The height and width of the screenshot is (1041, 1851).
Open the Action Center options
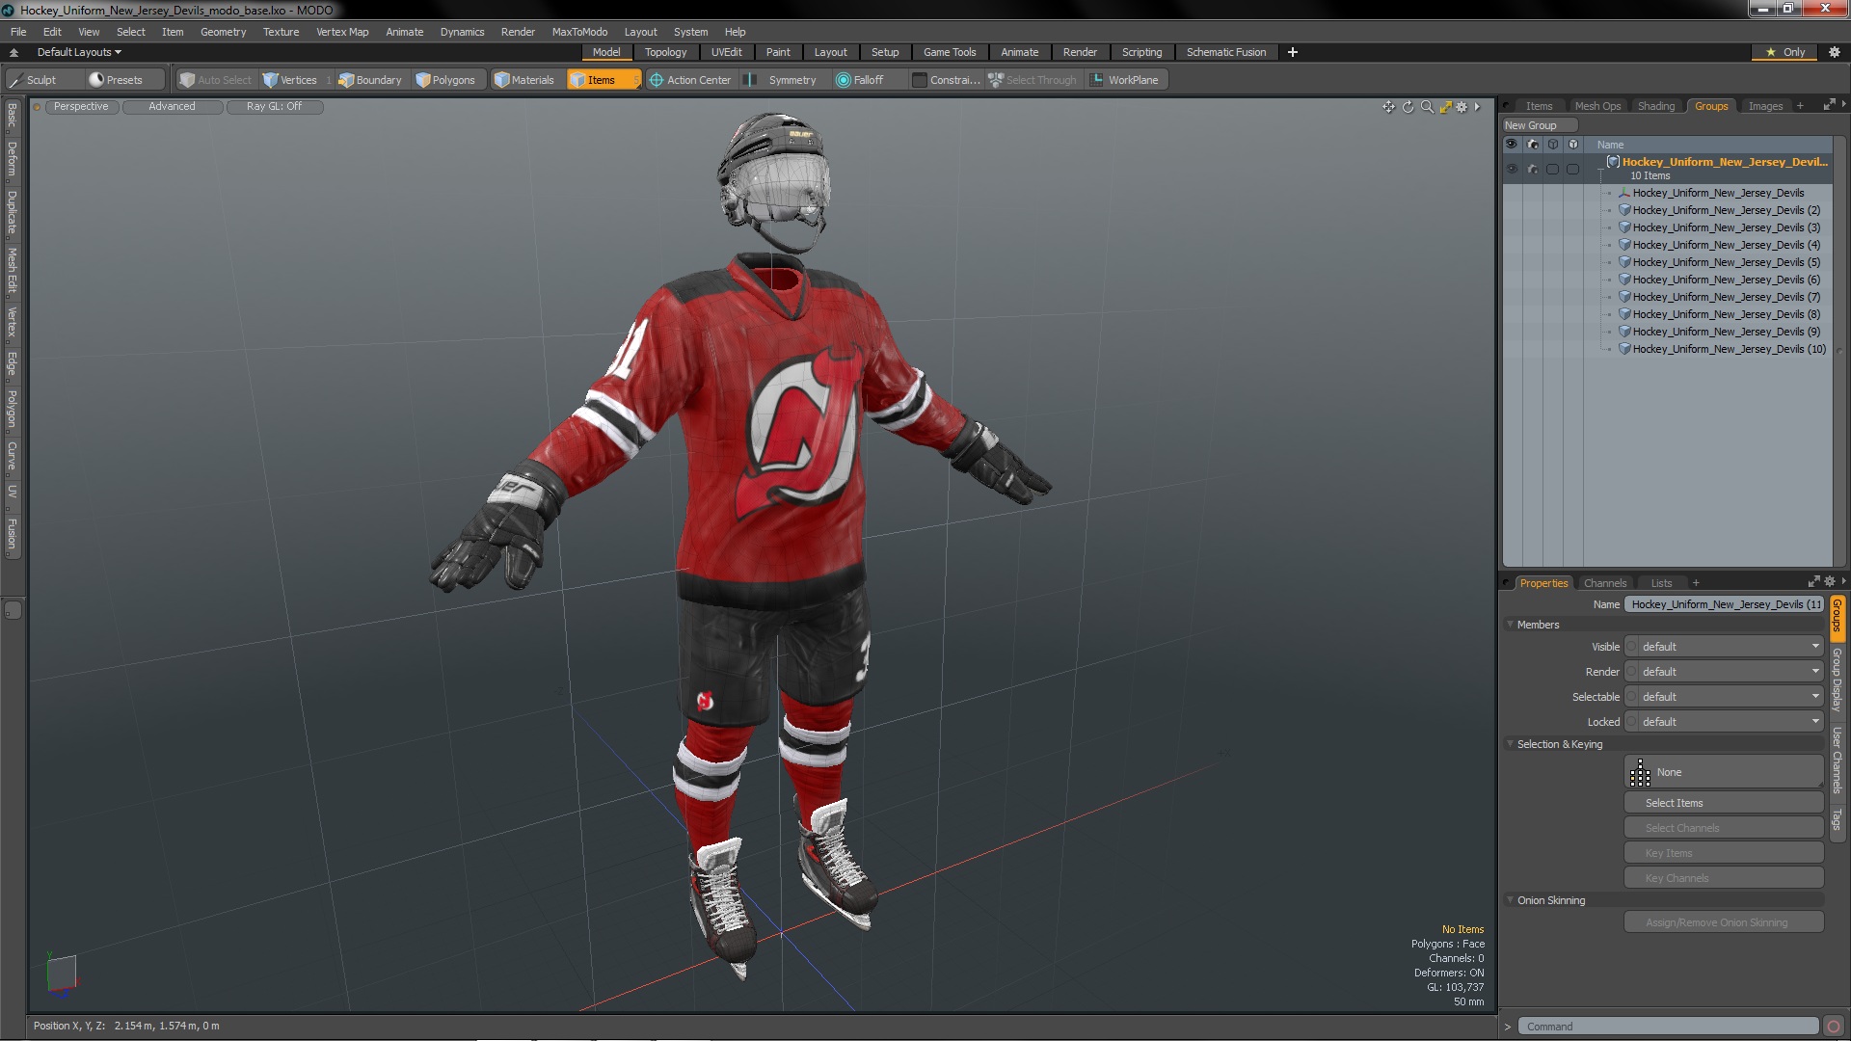[690, 80]
